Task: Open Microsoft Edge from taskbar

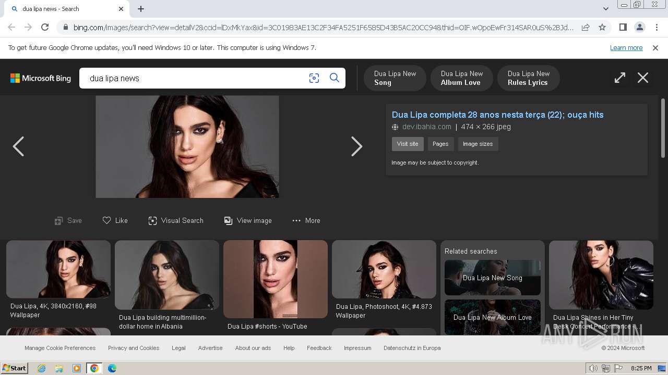Action: [x=112, y=368]
